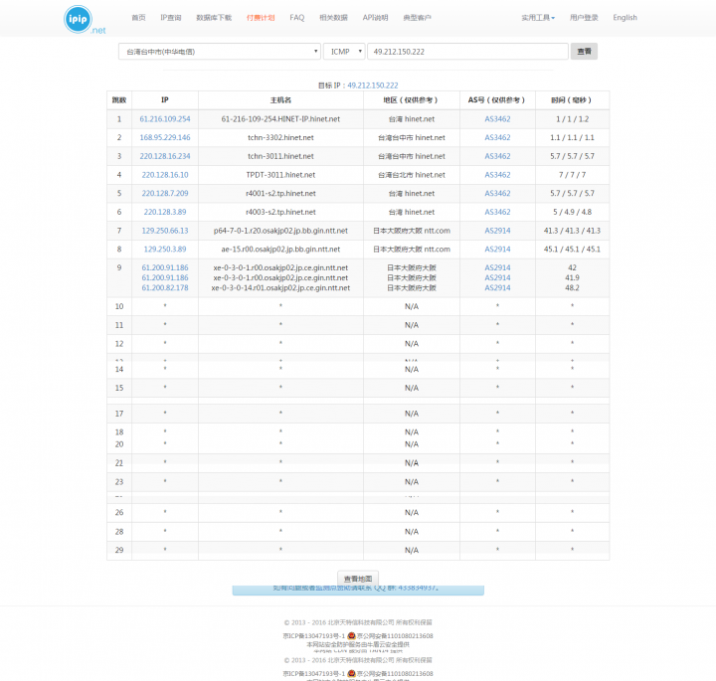Open the API说明 menu item

tap(375, 17)
